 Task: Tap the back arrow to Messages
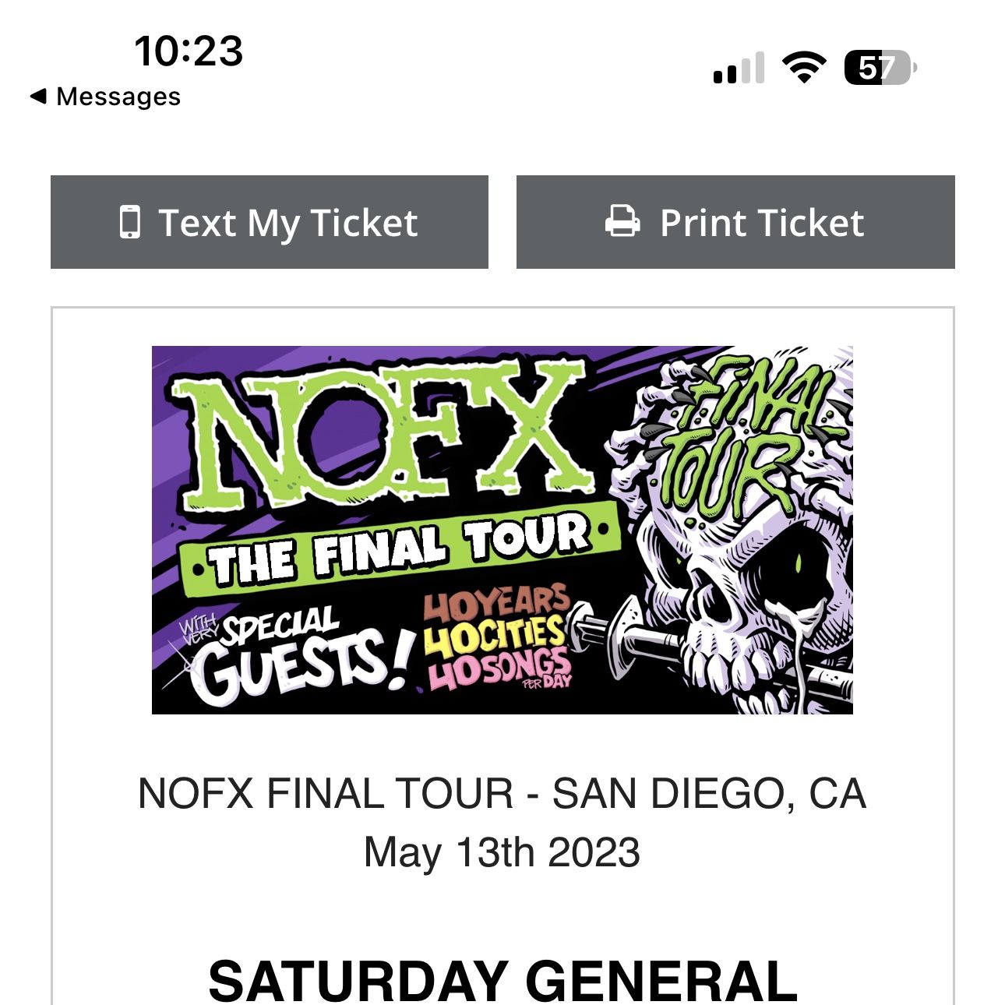click(x=37, y=97)
